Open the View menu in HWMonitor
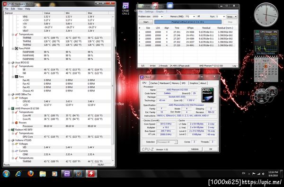284x187 pixels. (20, 9)
